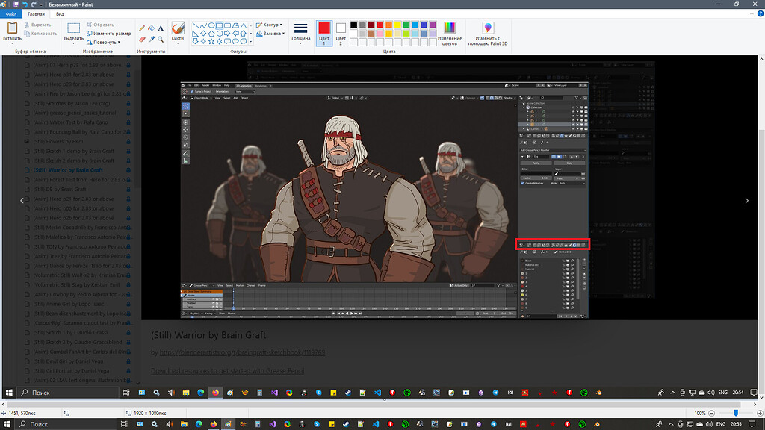Open the shape Outline (Контур) dropdown
765x430 pixels.
pos(270,25)
